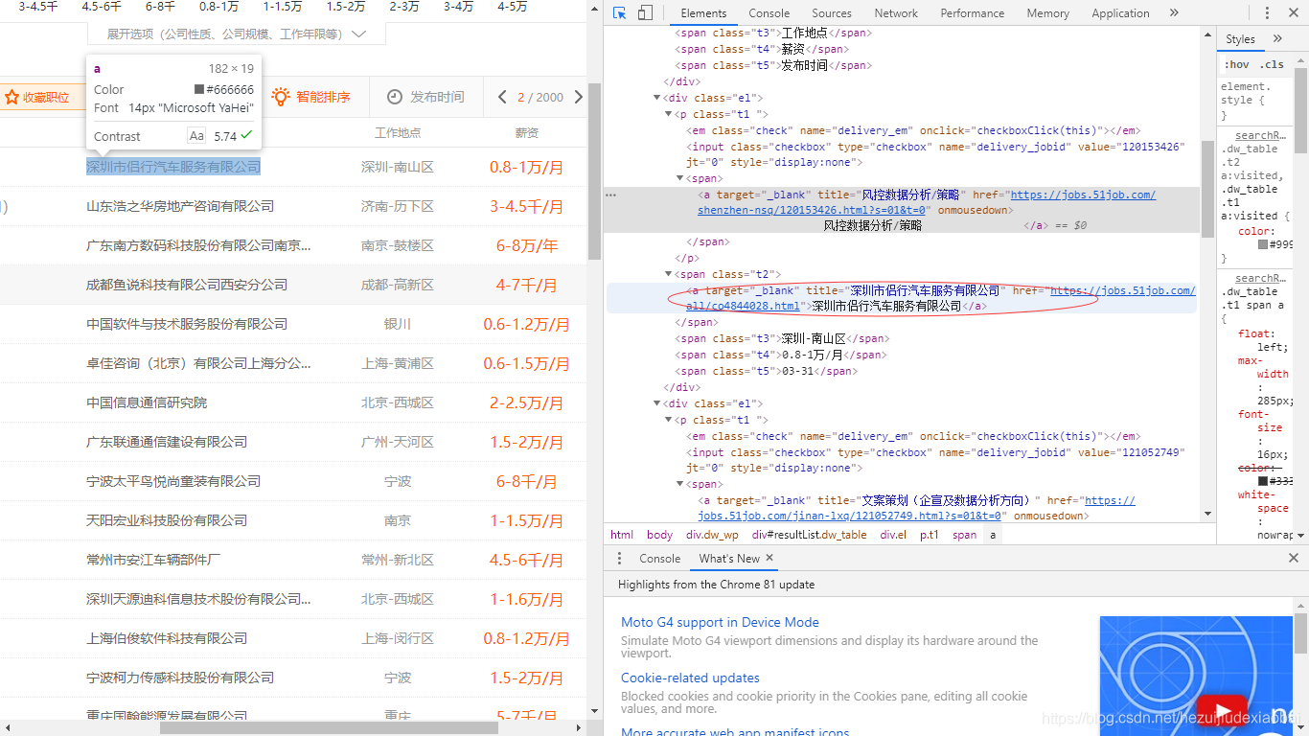Open 上海伯俊软件科技有限公司 link

click(x=167, y=638)
